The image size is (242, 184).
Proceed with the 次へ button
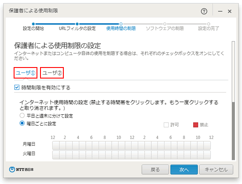[x=184, y=169]
